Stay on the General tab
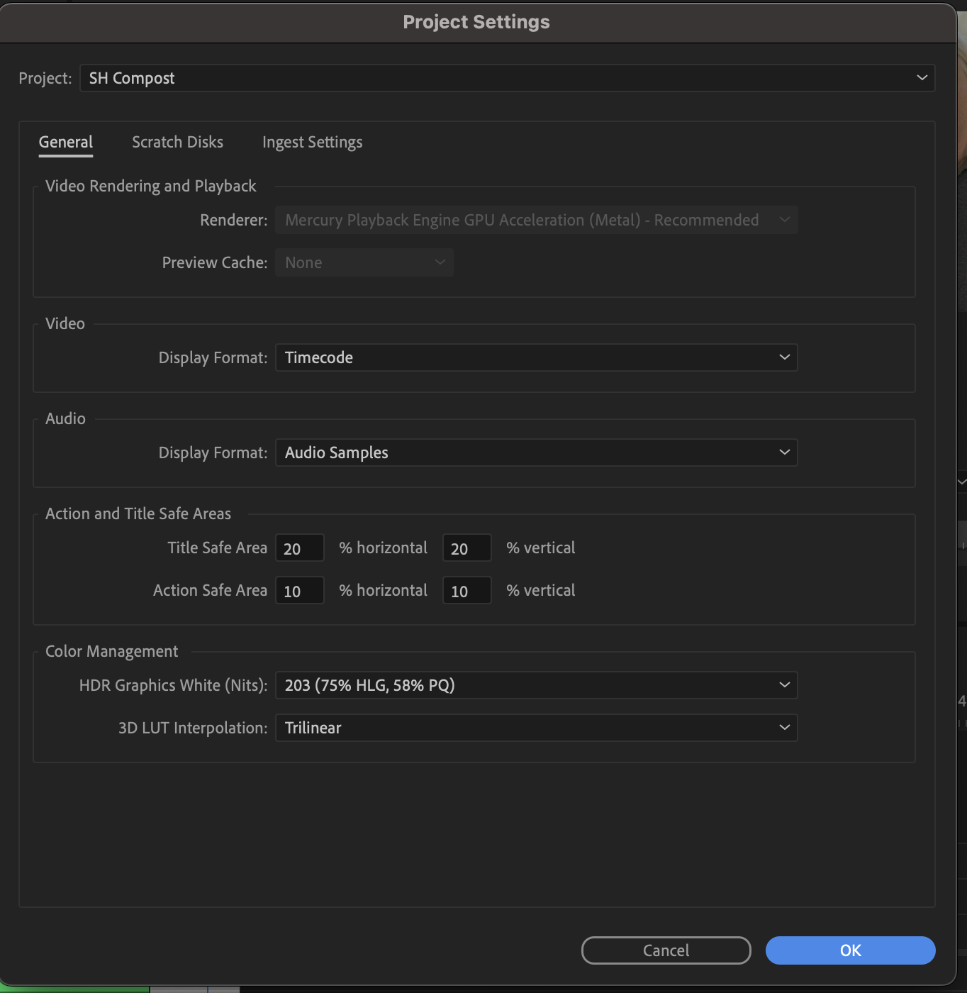967x993 pixels. point(65,142)
